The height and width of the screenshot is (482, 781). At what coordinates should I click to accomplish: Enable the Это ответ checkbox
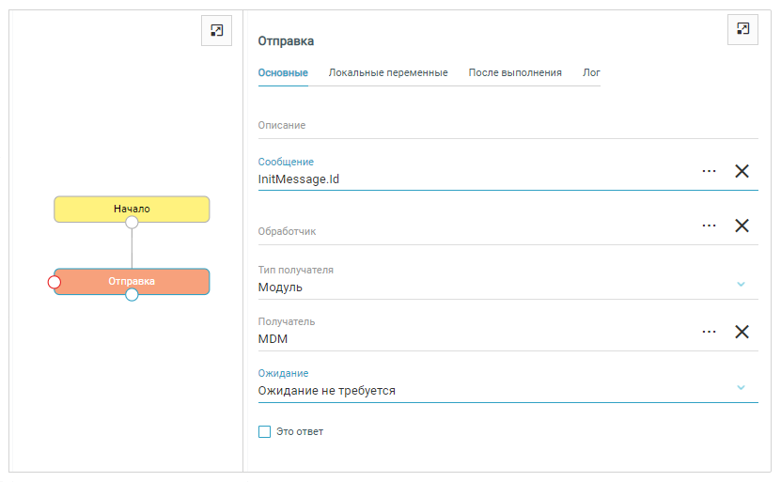(x=264, y=431)
